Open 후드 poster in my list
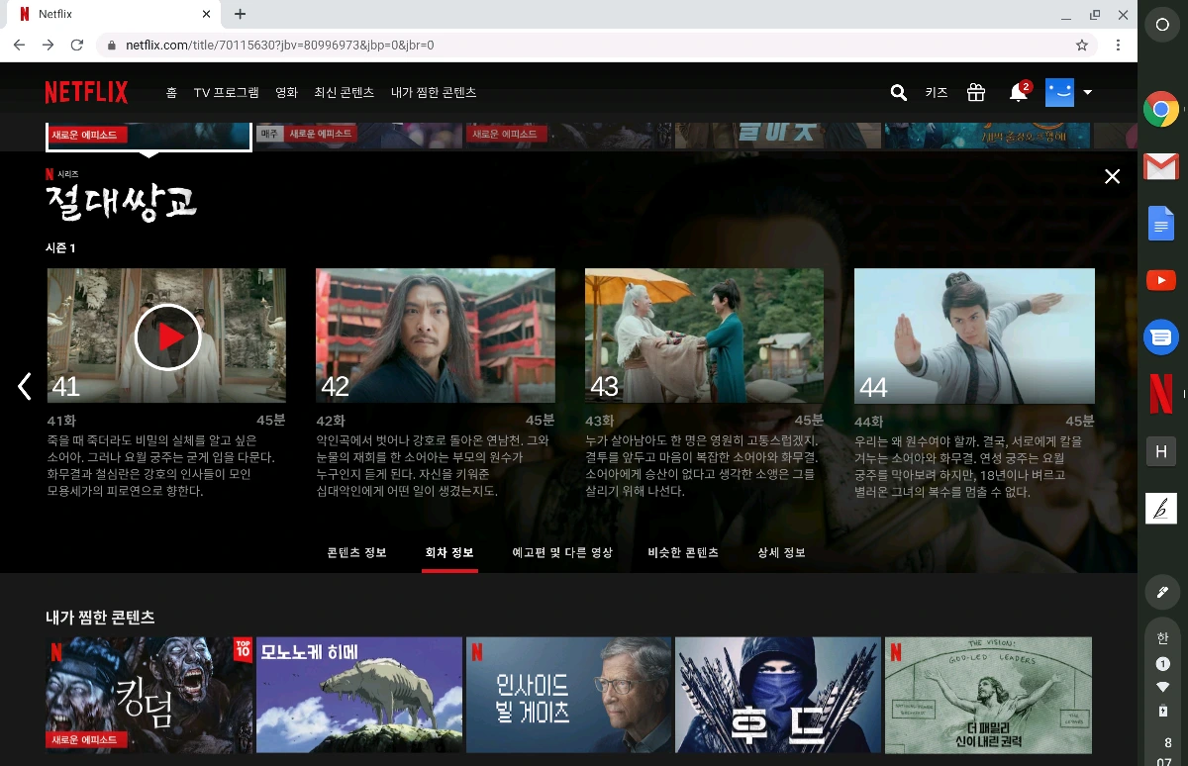This screenshot has height=766, width=1188. (778, 696)
